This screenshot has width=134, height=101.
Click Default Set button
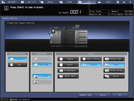[x=86, y=95]
